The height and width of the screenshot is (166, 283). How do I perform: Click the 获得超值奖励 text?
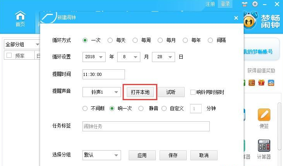pos(261,70)
